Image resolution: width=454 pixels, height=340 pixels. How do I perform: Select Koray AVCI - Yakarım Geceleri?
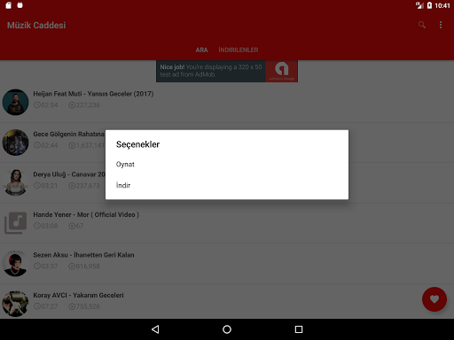click(78, 295)
